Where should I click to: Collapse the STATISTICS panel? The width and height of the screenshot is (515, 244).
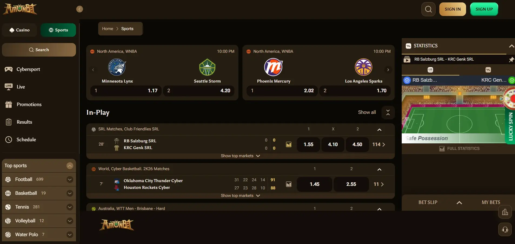coord(511,46)
